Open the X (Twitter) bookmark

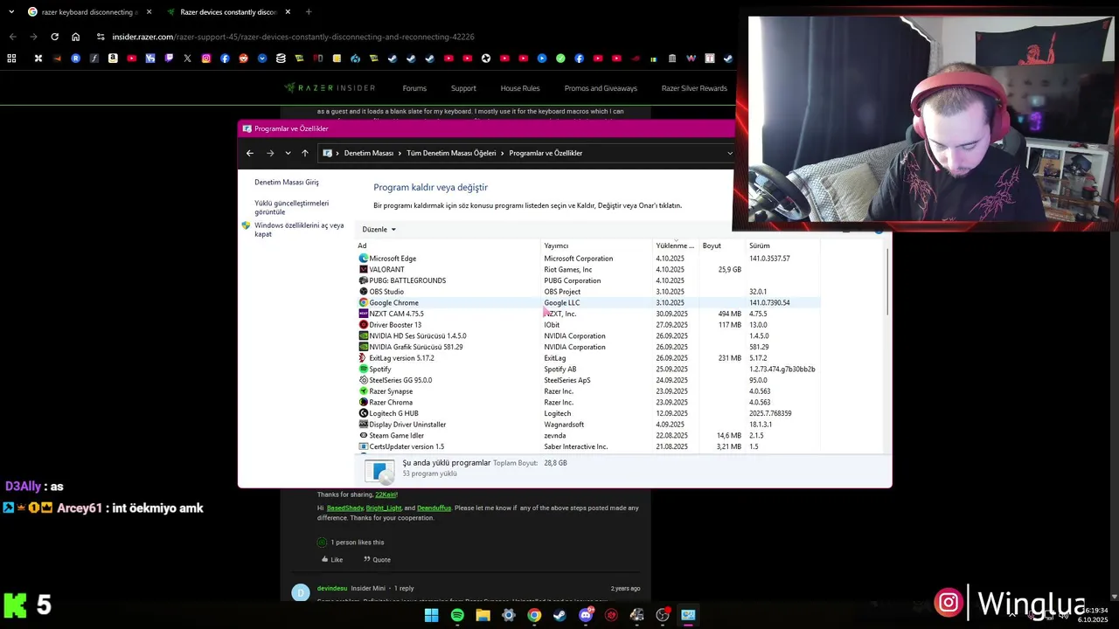(187, 59)
